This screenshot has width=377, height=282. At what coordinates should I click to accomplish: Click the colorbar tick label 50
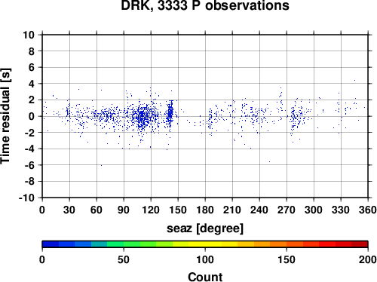tap(124, 259)
